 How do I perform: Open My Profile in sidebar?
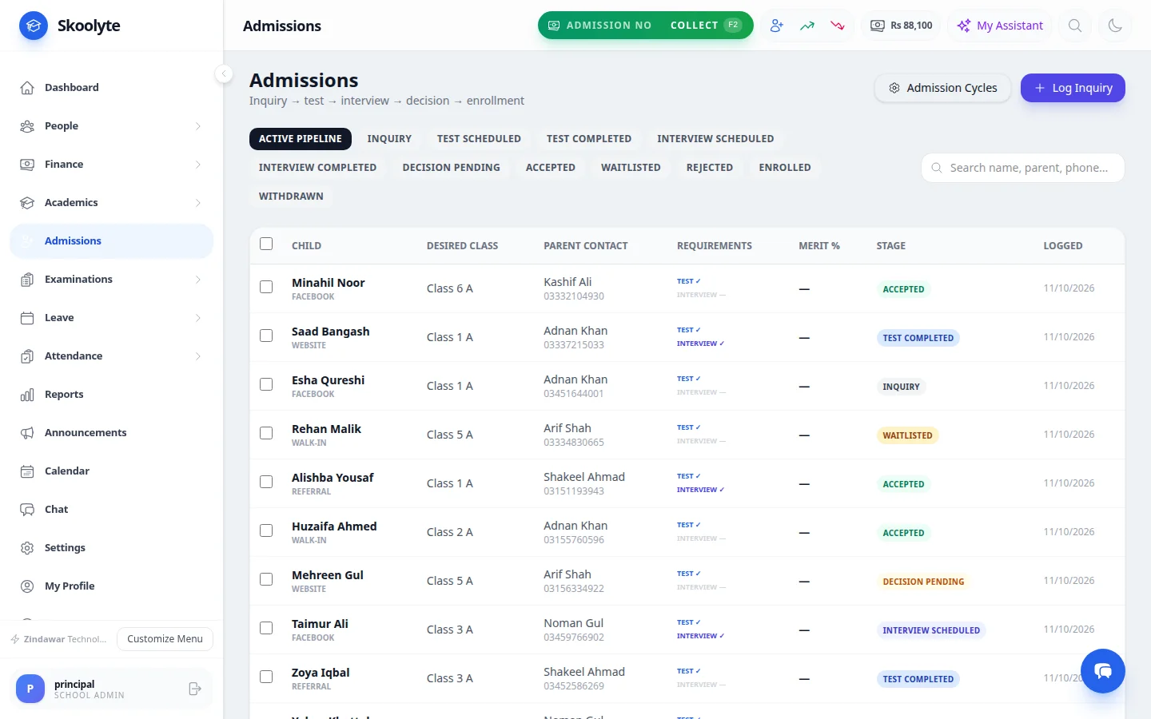[x=111, y=586]
